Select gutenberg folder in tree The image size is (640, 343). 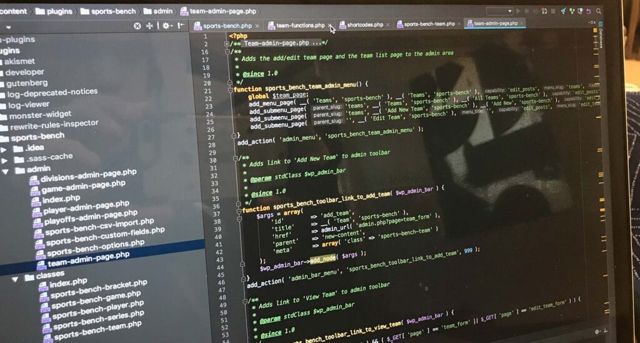click(x=27, y=83)
